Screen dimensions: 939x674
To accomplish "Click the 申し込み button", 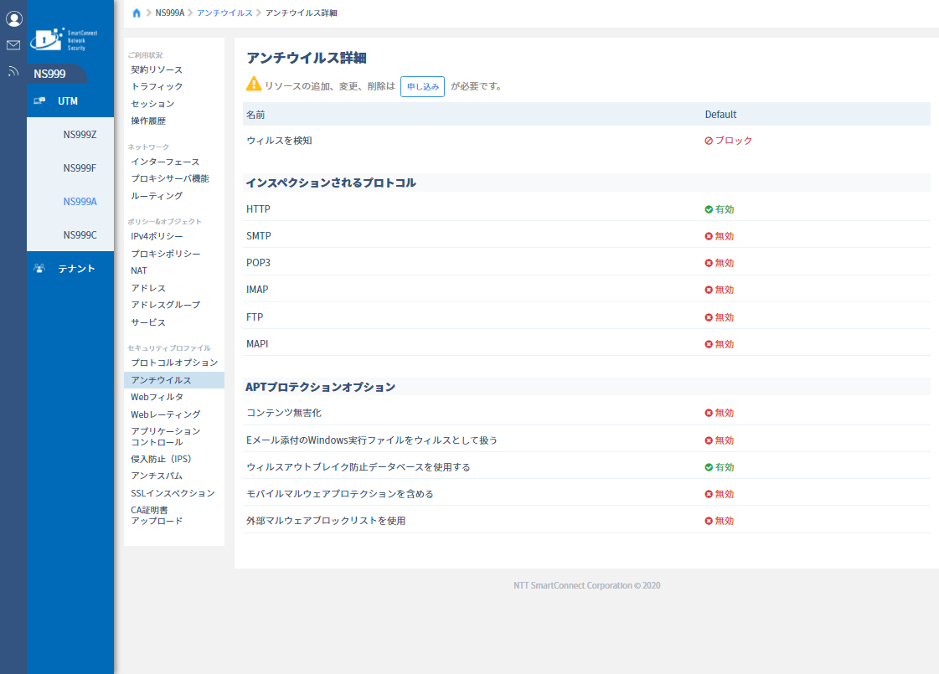I will [x=423, y=87].
